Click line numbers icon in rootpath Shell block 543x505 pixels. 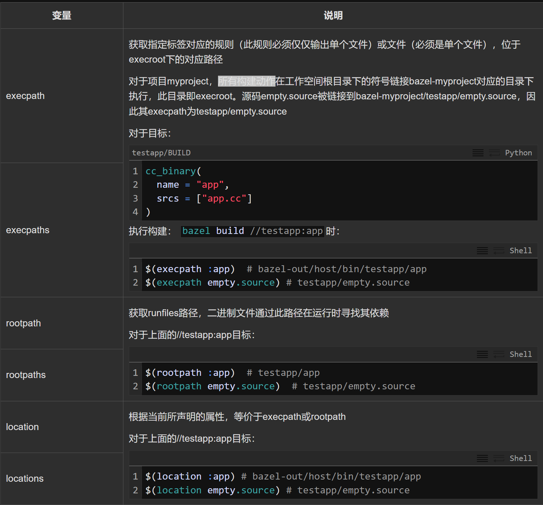pos(482,354)
